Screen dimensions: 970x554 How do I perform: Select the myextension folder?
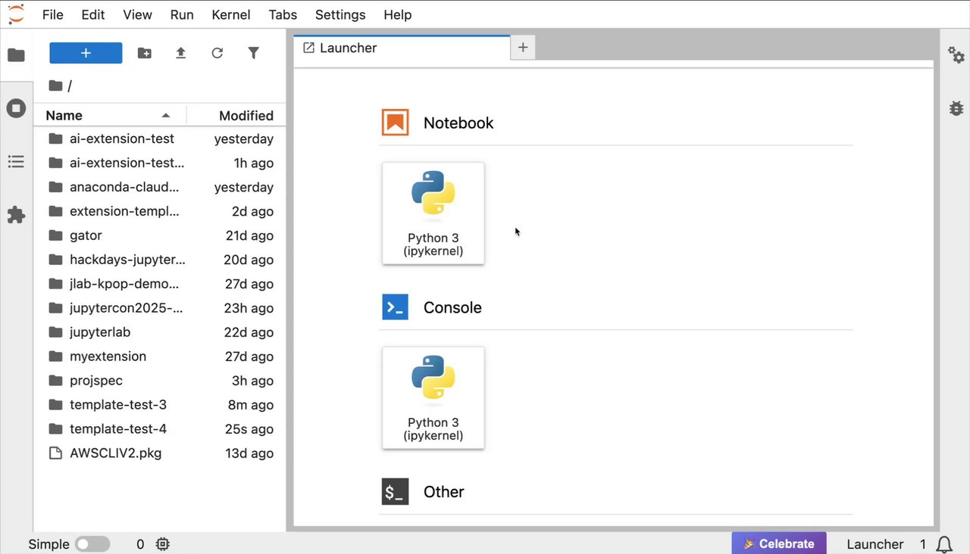pos(160,356)
